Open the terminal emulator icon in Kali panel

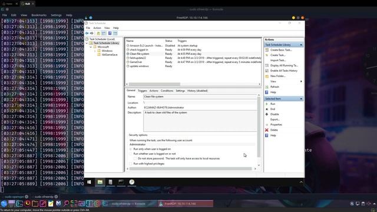pos(19,204)
